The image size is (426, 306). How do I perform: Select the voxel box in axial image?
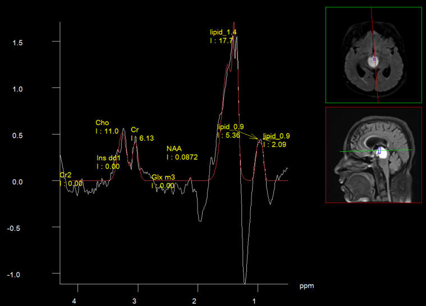click(x=374, y=59)
